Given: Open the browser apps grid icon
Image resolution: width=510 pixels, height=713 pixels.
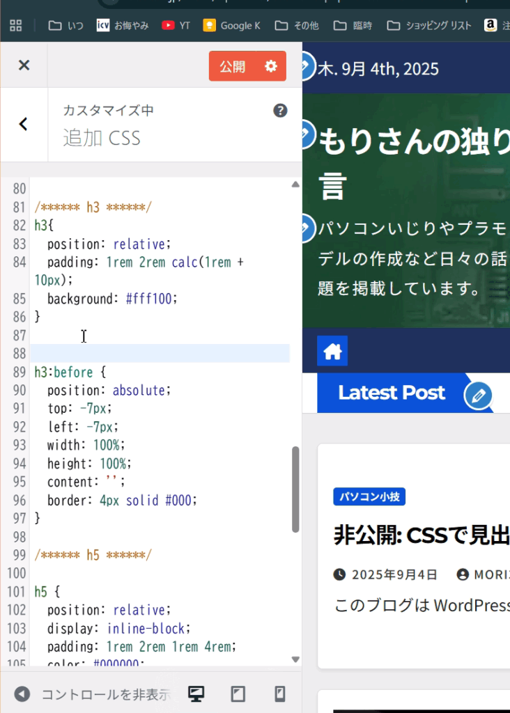Looking at the screenshot, I should [x=16, y=26].
